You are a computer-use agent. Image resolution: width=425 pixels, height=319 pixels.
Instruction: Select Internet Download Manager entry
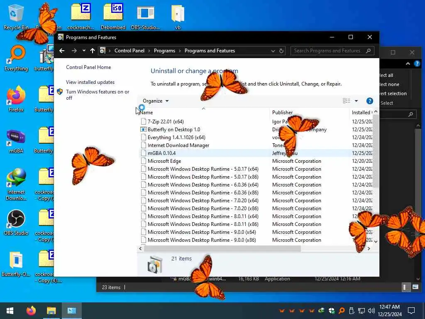tap(178, 145)
